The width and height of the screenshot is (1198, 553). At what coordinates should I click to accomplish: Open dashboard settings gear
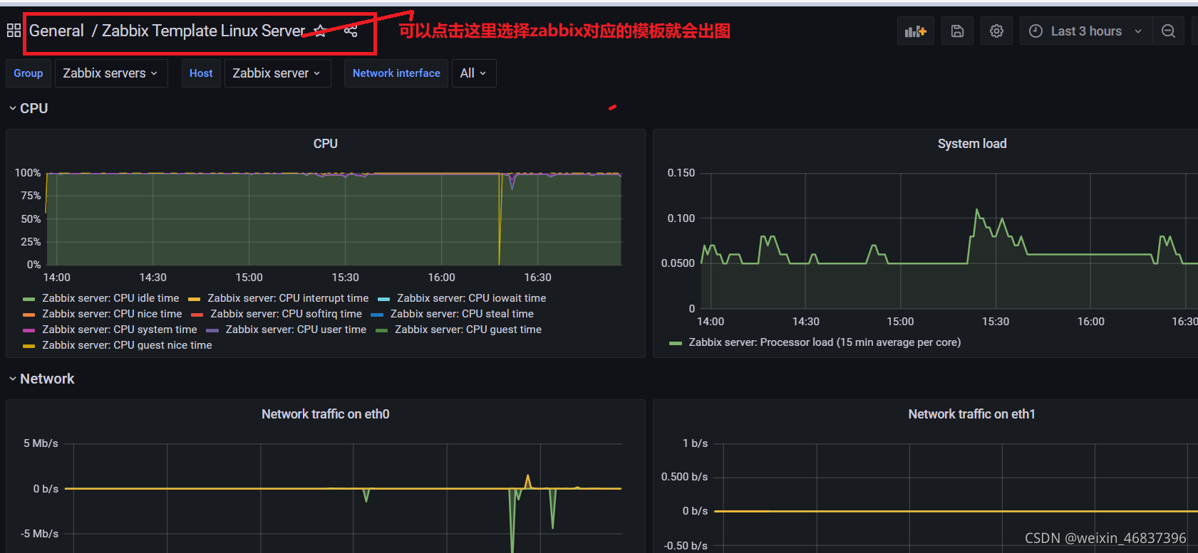tap(996, 31)
